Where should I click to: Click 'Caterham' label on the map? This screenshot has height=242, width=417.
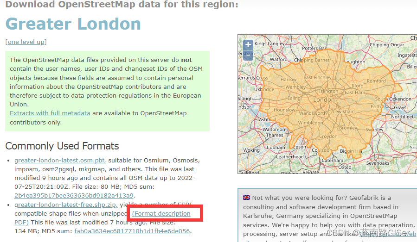pos(333,161)
